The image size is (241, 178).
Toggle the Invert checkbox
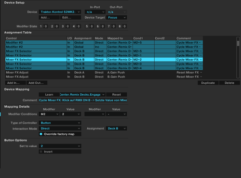coord(41,152)
